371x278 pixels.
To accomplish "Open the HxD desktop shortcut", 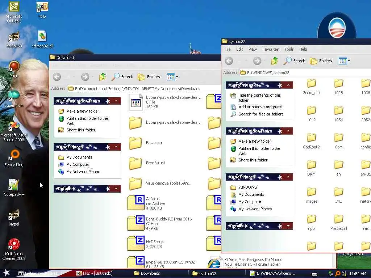I will click(42, 10).
